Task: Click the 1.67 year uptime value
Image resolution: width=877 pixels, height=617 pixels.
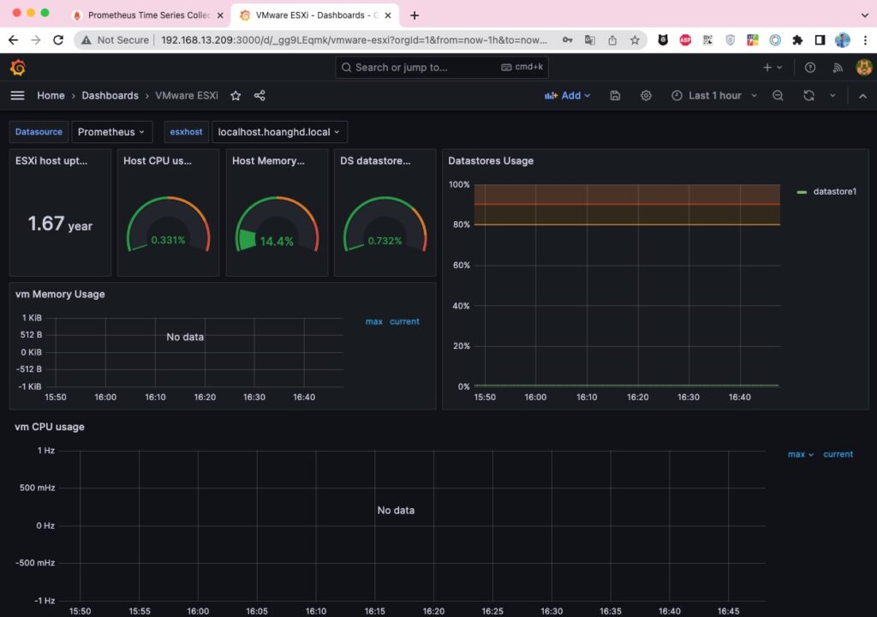Action: 60,224
